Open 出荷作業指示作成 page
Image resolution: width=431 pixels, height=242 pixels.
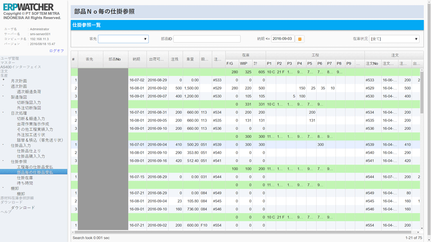[33, 124]
